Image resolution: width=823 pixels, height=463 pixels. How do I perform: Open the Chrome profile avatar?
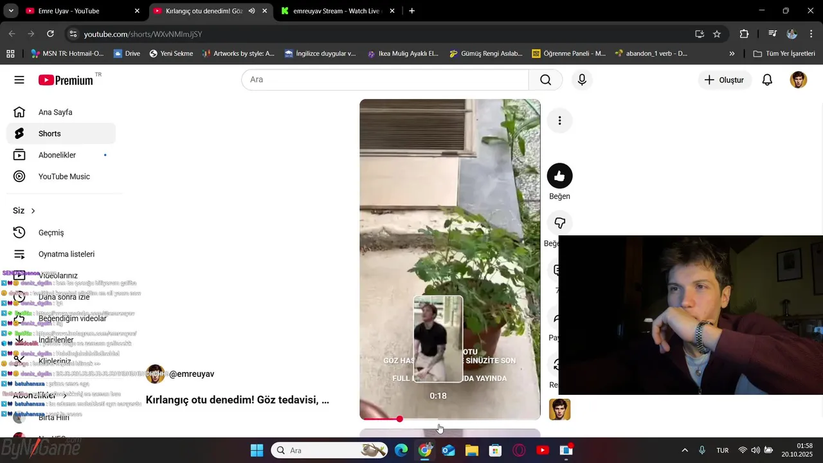point(791,33)
